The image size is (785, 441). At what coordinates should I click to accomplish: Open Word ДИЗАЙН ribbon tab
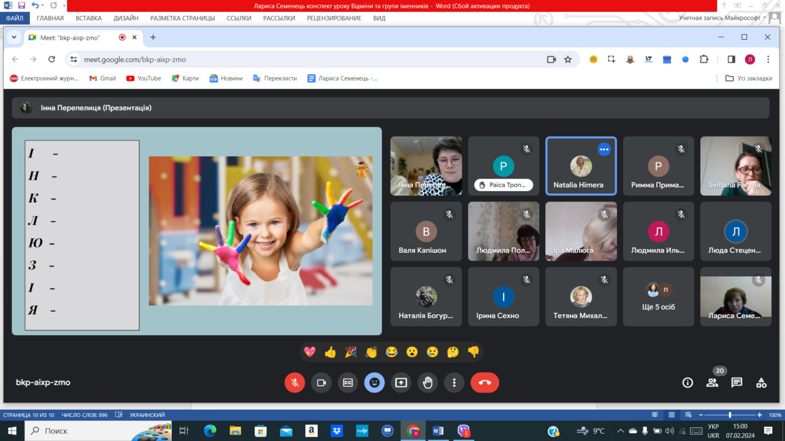point(126,18)
